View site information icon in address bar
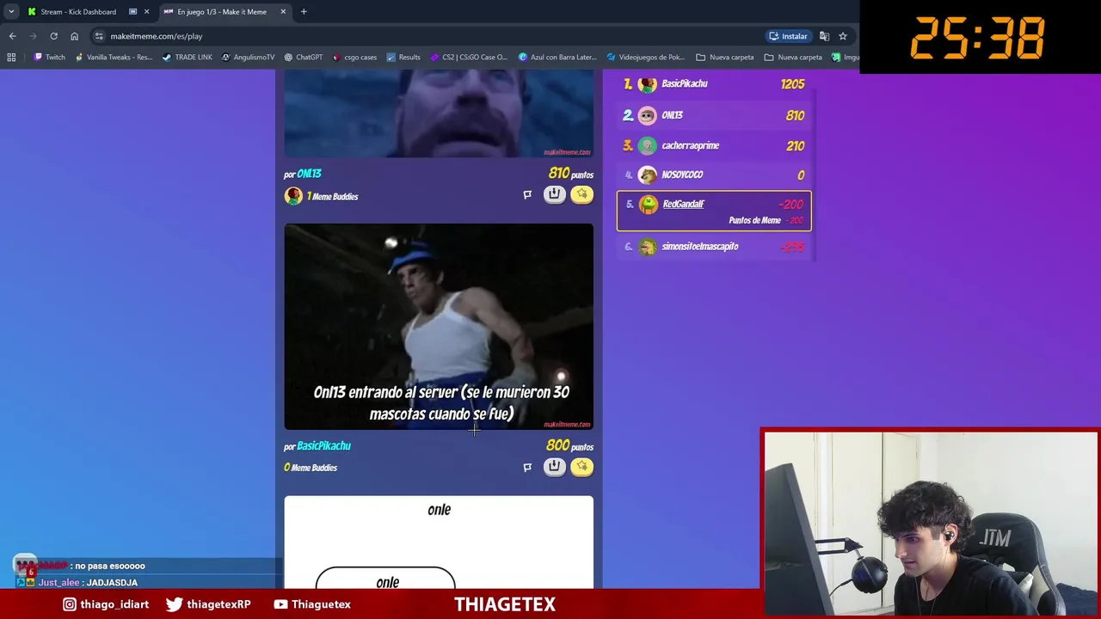Image resolution: width=1101 pixels, height=619 pixels. (99, 36)
